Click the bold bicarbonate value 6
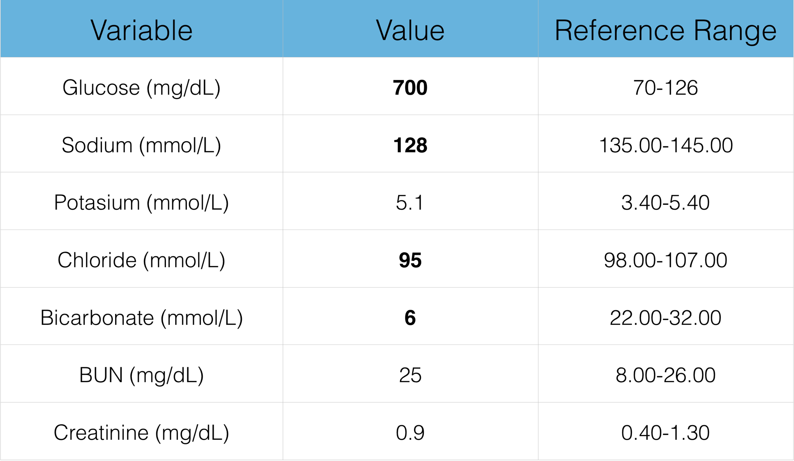The image size is (794, 461). tap(410, 318)
